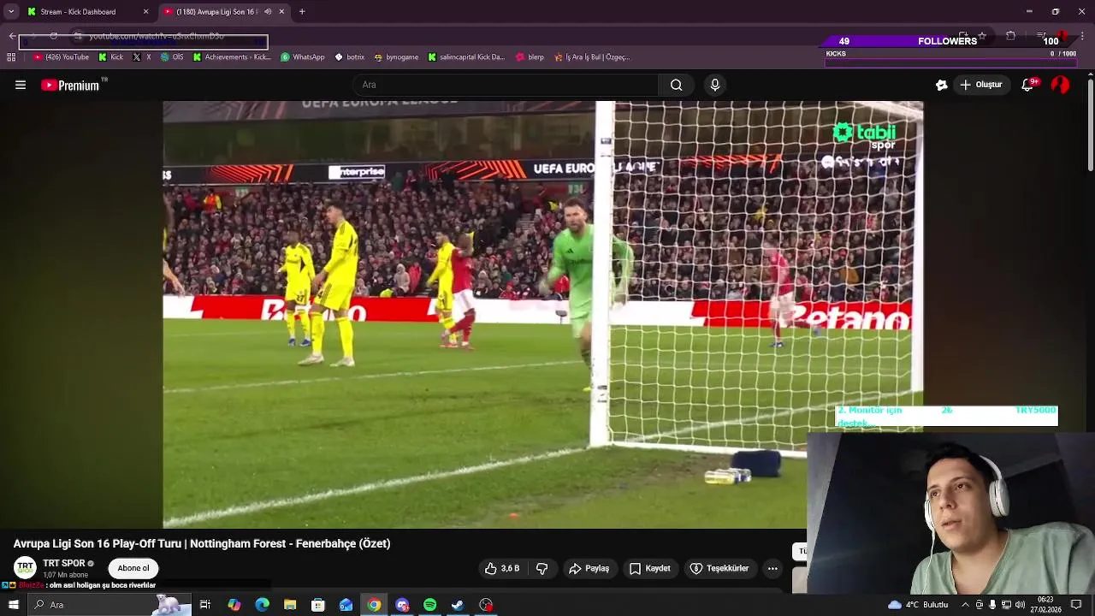This screenshot has width=1095, height=616.
Task: Open media controls icon in Chrome toolbar
Action: click(1041, 36)
